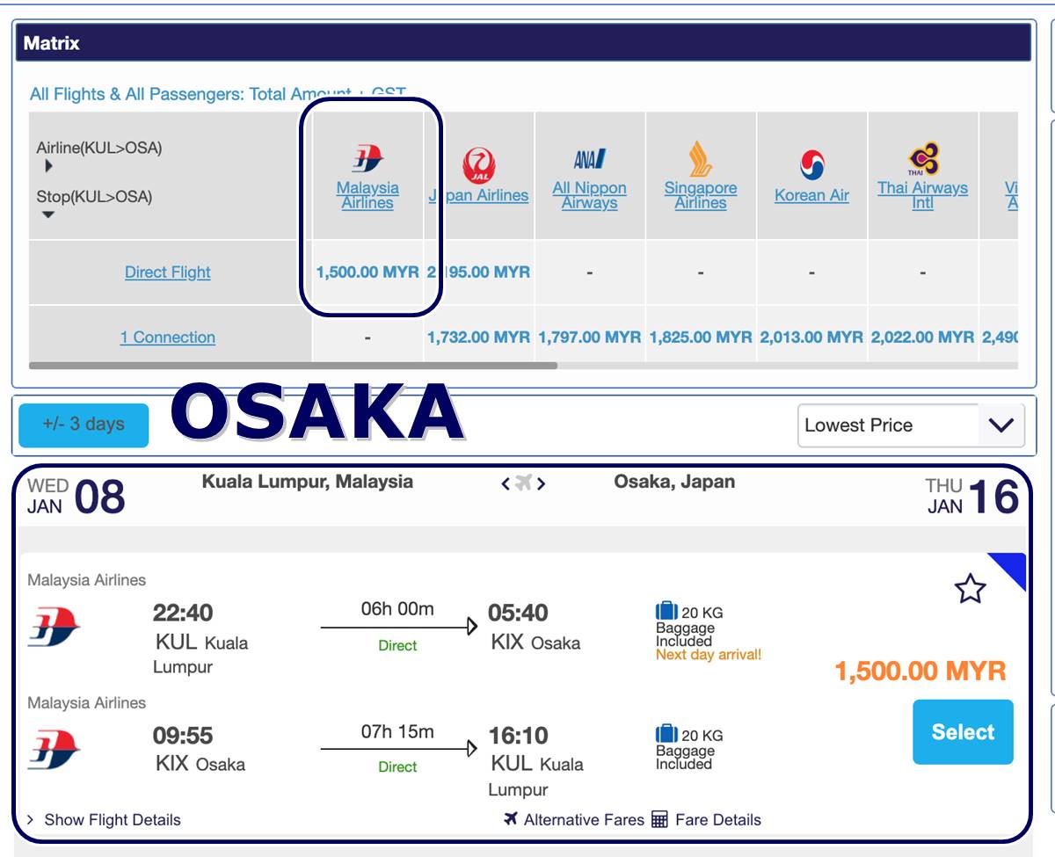Click the 05:40 arrival time
Viewport: 1055px width, 857px height.
coord(519,613)
